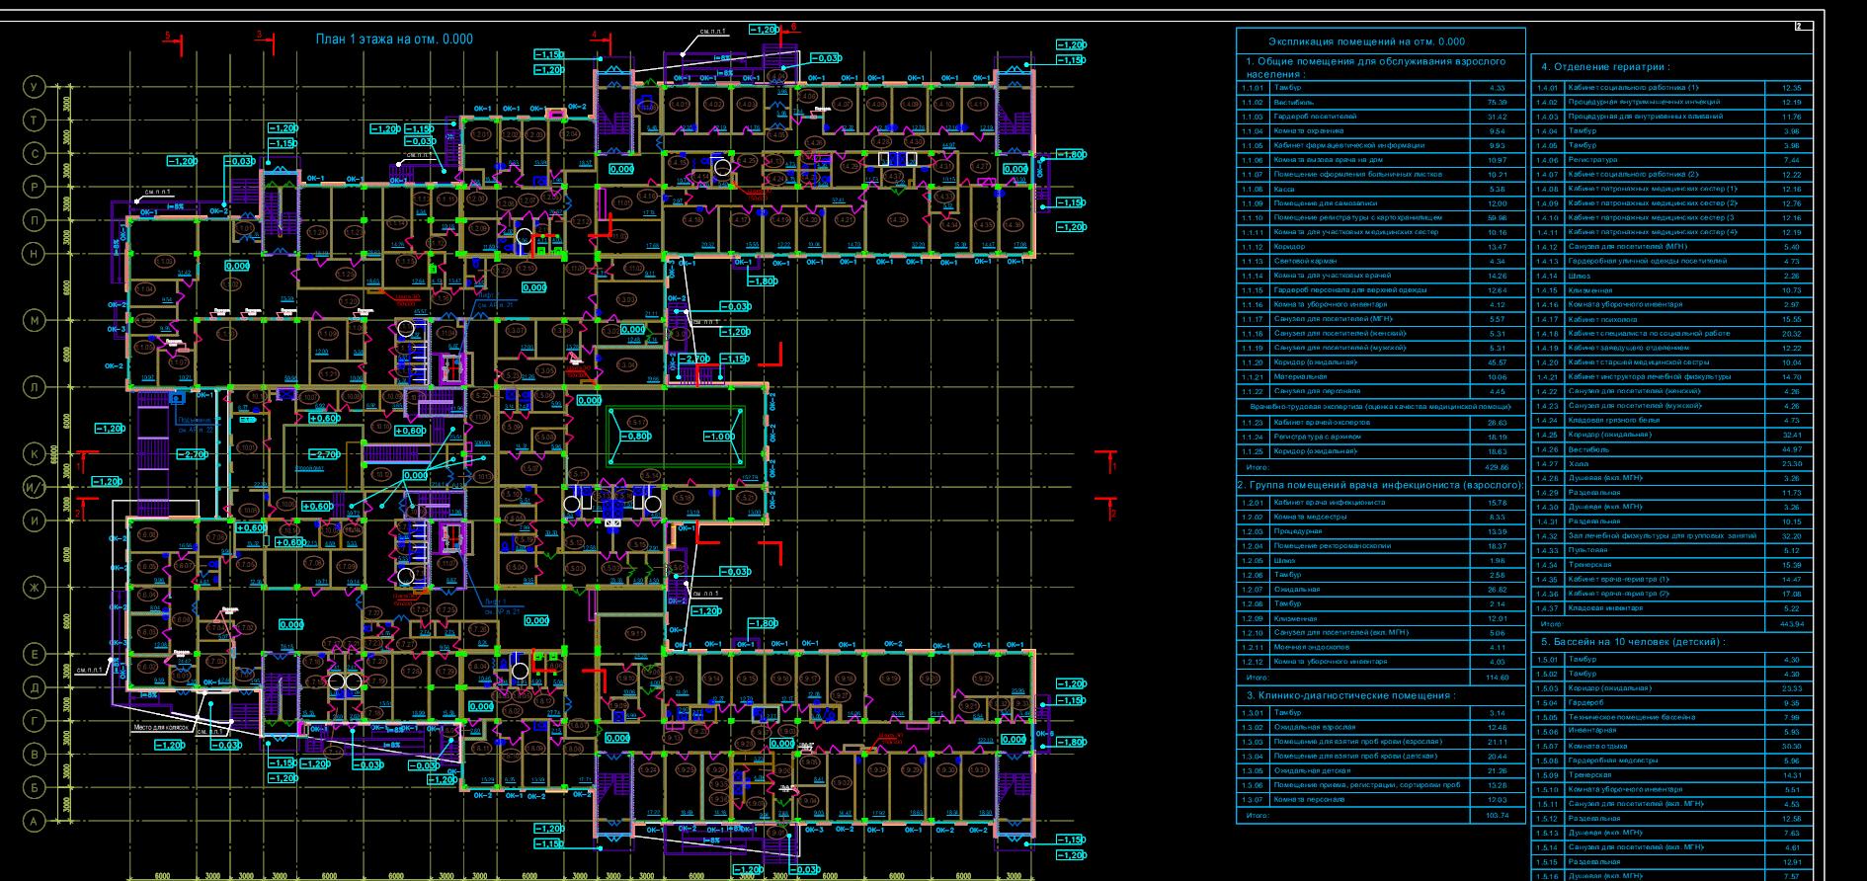
Task: Select the grid axis bubble labeled М
Action: point(36,321)
